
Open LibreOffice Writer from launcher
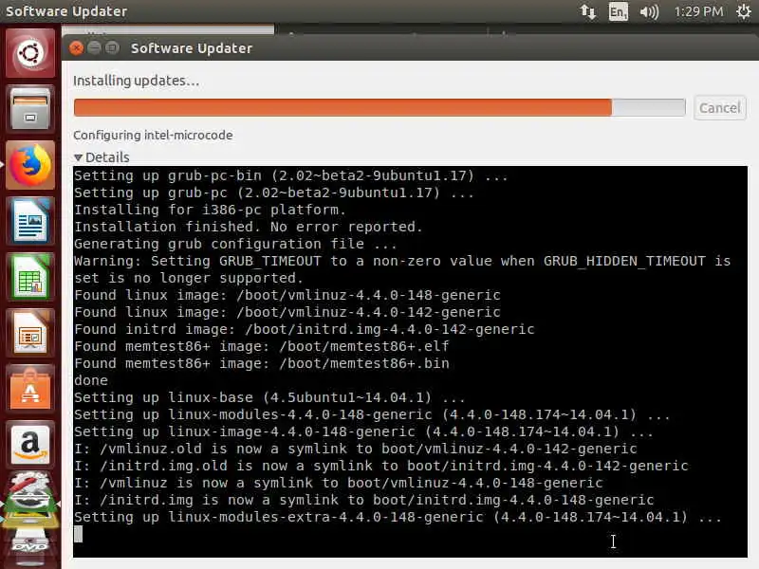click(30, 221)
